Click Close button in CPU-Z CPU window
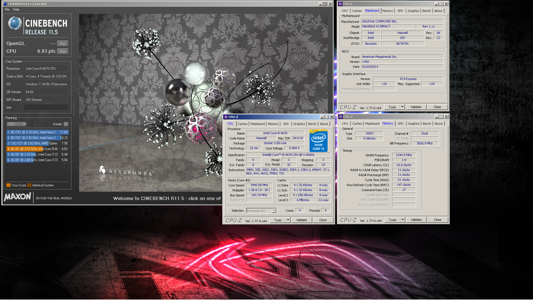Image resolution: width=533 pixels, height=300 pixels. 323,220
